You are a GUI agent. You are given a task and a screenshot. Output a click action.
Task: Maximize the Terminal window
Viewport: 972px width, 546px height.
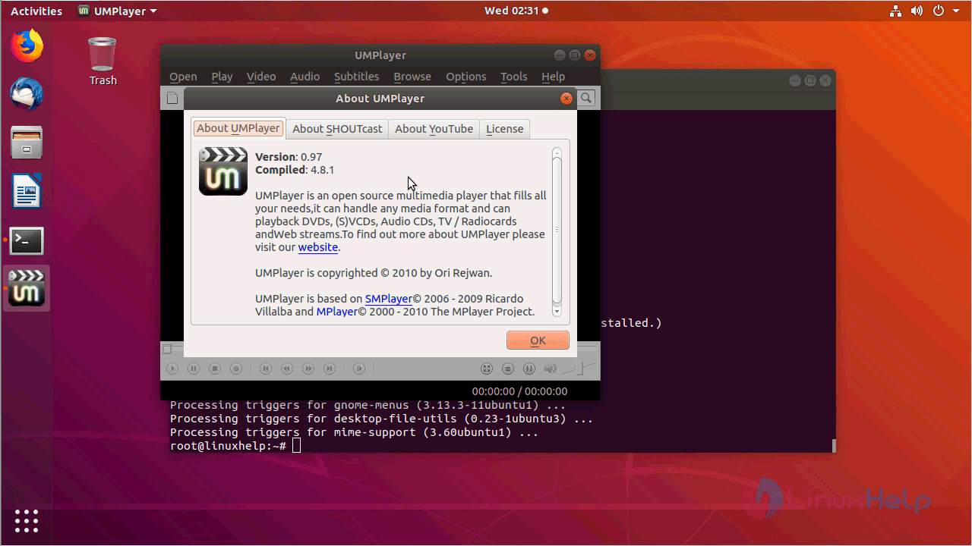[810, 80]
